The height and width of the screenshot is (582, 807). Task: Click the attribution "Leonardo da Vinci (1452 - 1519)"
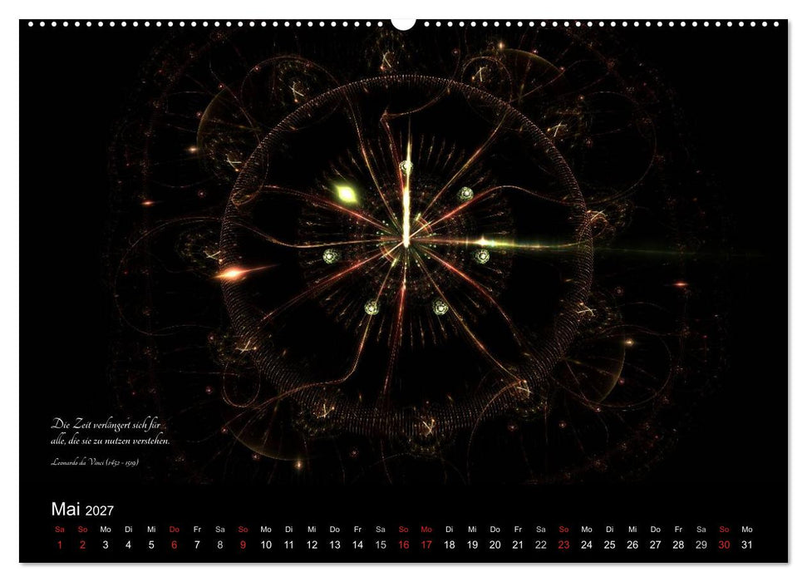[95, 462]
